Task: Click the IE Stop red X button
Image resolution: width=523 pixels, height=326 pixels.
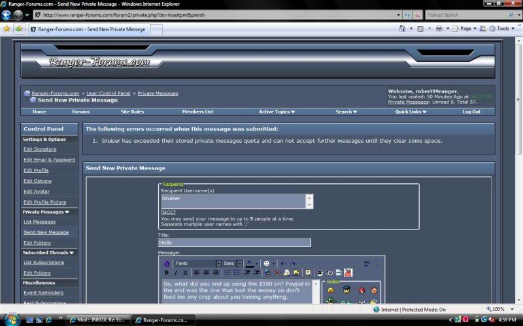Action: [417, 15]
